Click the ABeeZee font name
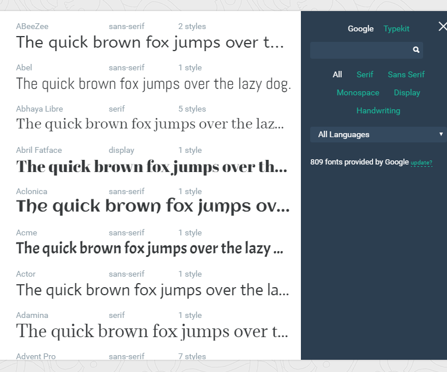This screenshot has width=447, height=372. (x=32, y=27)
